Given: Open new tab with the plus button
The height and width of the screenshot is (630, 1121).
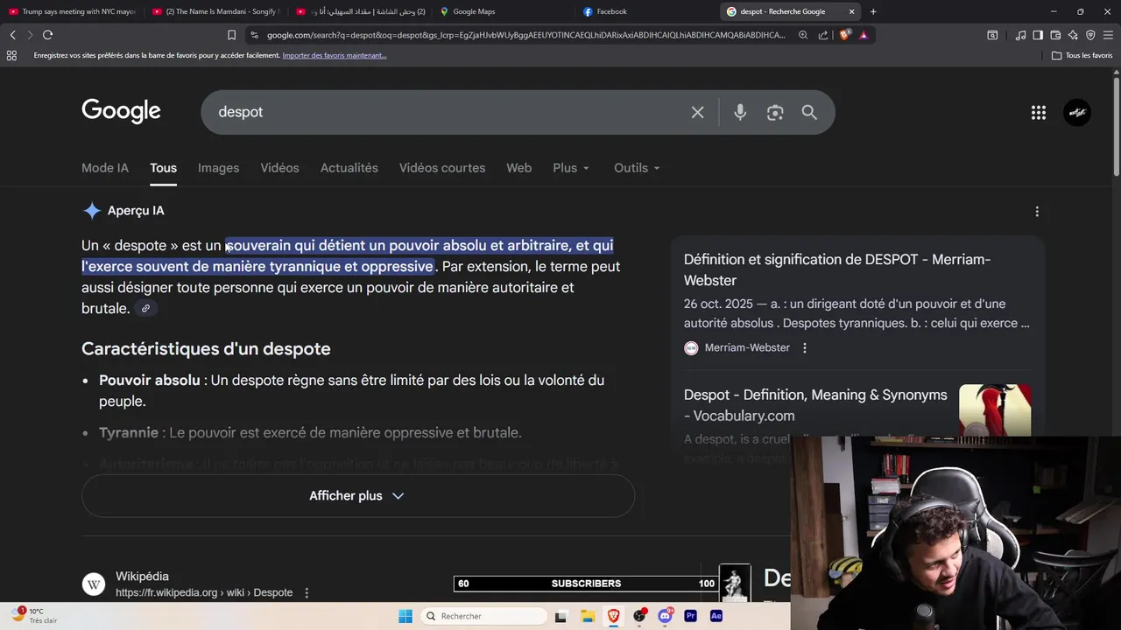Looking at the screenshot, I should (x=873, y=11).
